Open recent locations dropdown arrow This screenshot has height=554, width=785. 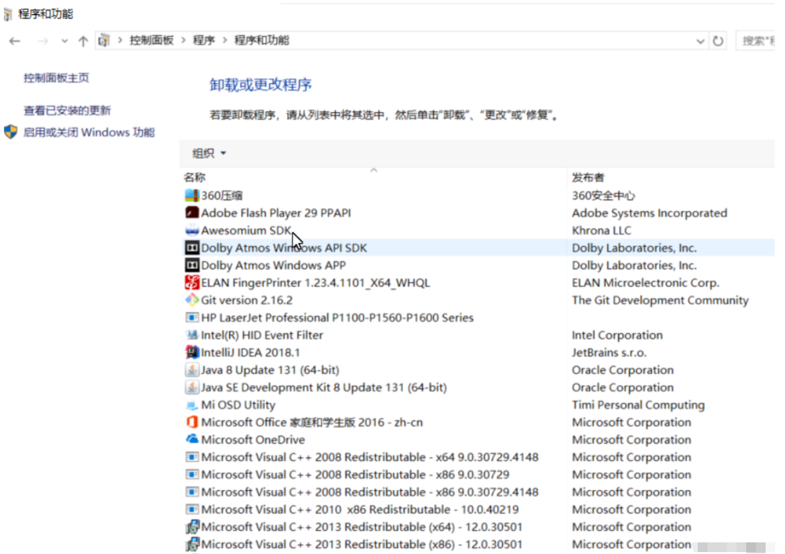coord(64,41)
